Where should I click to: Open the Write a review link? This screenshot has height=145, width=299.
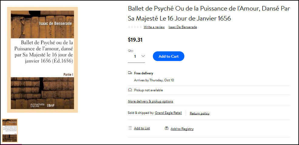tap(154, 27)
